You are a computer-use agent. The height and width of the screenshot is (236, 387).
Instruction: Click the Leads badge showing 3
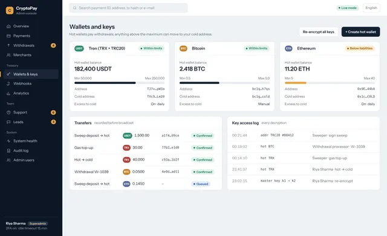[53, 122]
